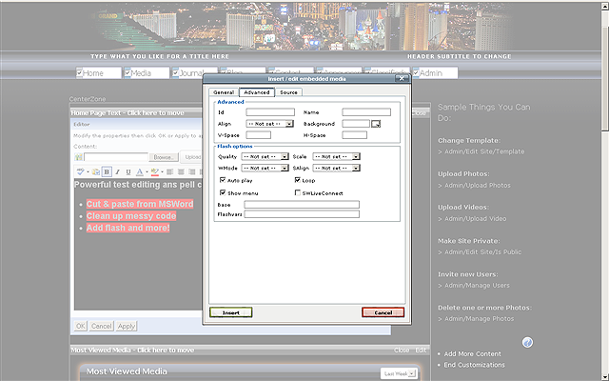The height and width of the screenshot is (381, 609).
Task: Switch to the Source tab
Action: pyautogui.click(x=288, y=92)
